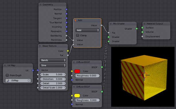Open the Bands wave type dropdown
The width and height of the screenshot is (176, 109).
click(x=53, y=60)
